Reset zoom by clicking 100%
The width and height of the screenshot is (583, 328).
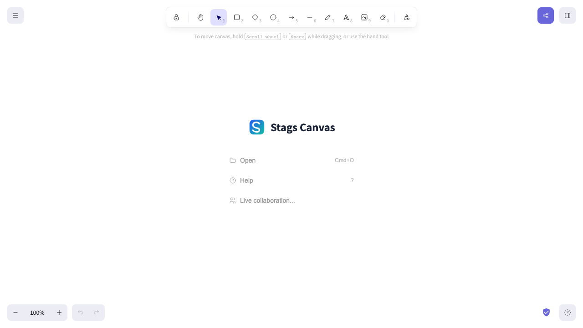coord(37,313)
